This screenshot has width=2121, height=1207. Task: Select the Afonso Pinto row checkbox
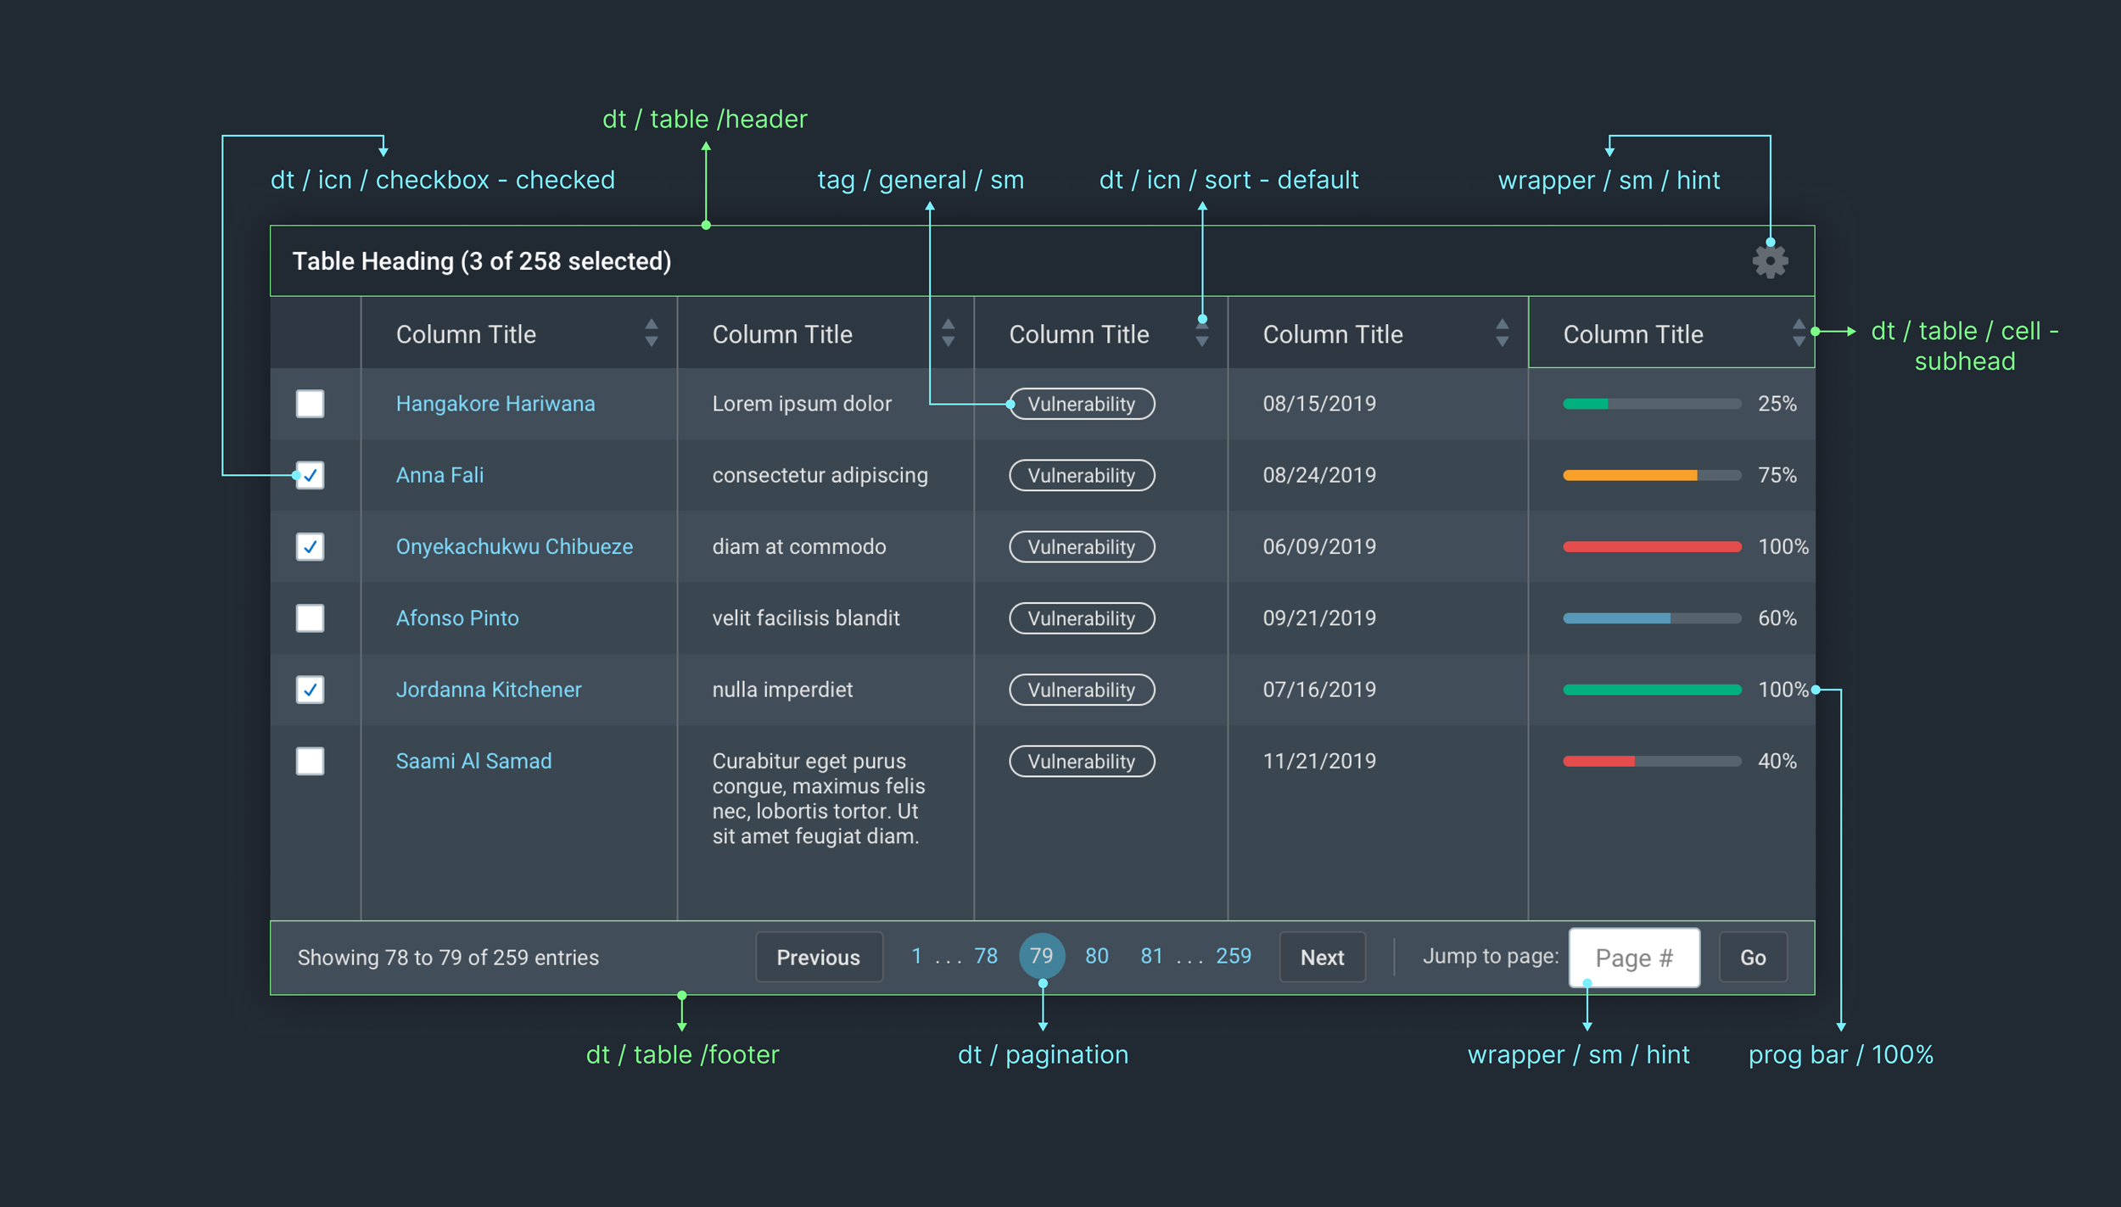[x=310, y=617]
